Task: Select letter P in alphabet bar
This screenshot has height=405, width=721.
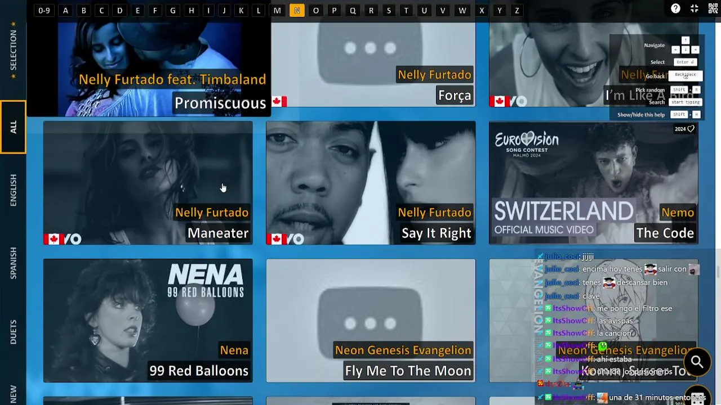Action: [334, 11]
